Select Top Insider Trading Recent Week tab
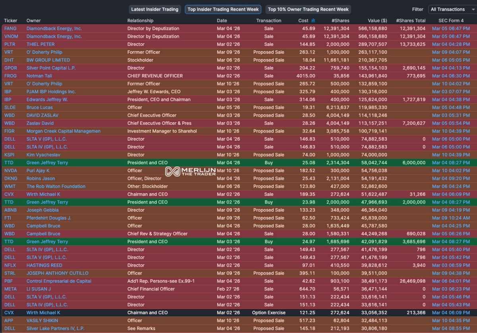This screenshot has height=333, width=477. pos(223,9)
